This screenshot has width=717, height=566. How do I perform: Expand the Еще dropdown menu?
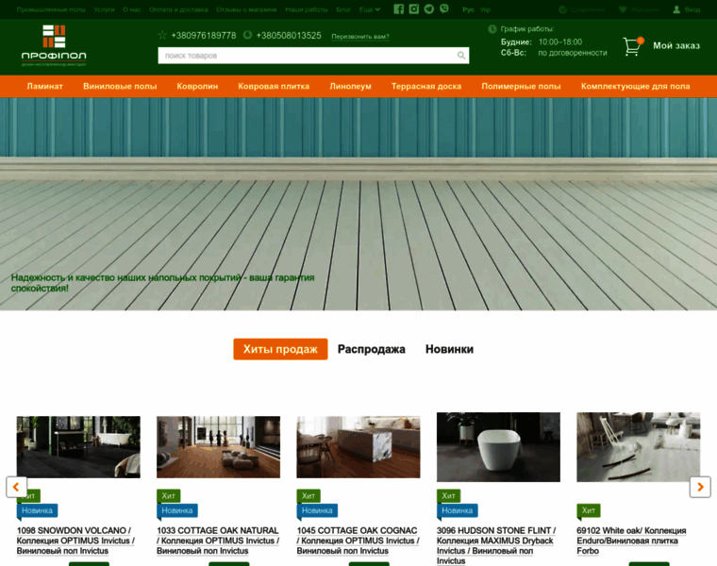point(370,9)
